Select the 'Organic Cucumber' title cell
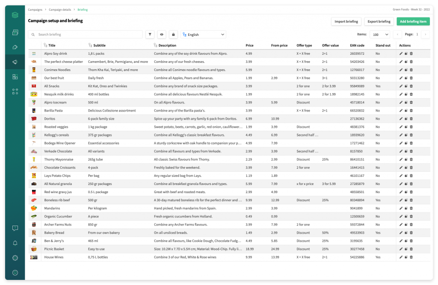The image size is (438, 285). [x=58, y=216]
